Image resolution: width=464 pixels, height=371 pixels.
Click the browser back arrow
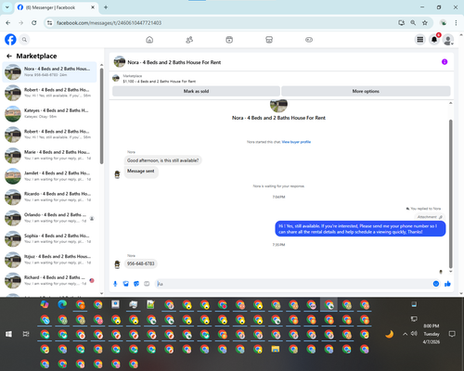click(8, 22)
